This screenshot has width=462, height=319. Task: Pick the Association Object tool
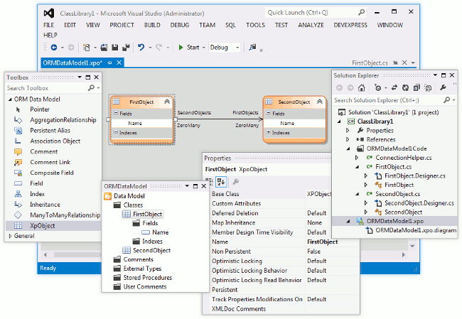click(x=55, y=141)
